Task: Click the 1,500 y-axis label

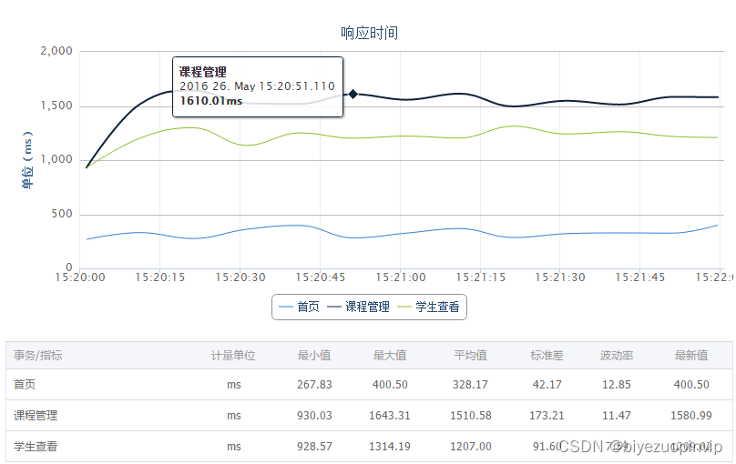Action: (x=56, y=106)
